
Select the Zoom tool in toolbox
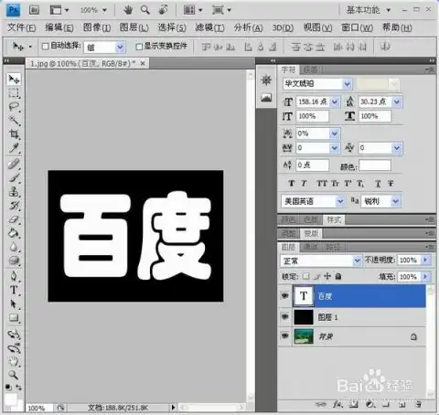tap(14, 375)
